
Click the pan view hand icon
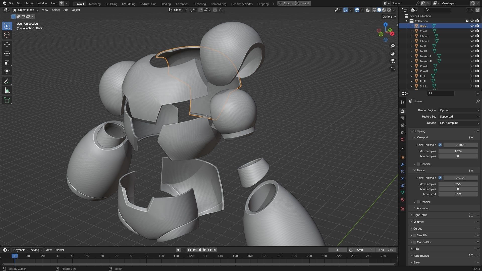[392, 53]
